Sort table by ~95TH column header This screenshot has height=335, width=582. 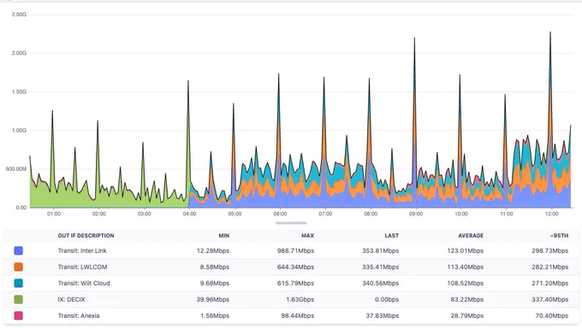click(x=559, y=236)
